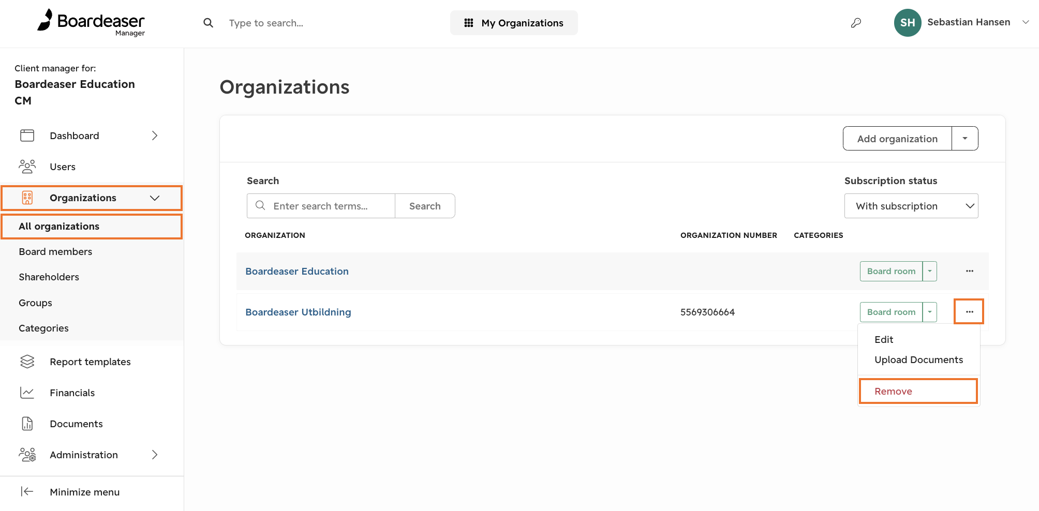1039x511 pixels.
Task: Click organization number 5569306664
Action: click(x=707, y=312)
